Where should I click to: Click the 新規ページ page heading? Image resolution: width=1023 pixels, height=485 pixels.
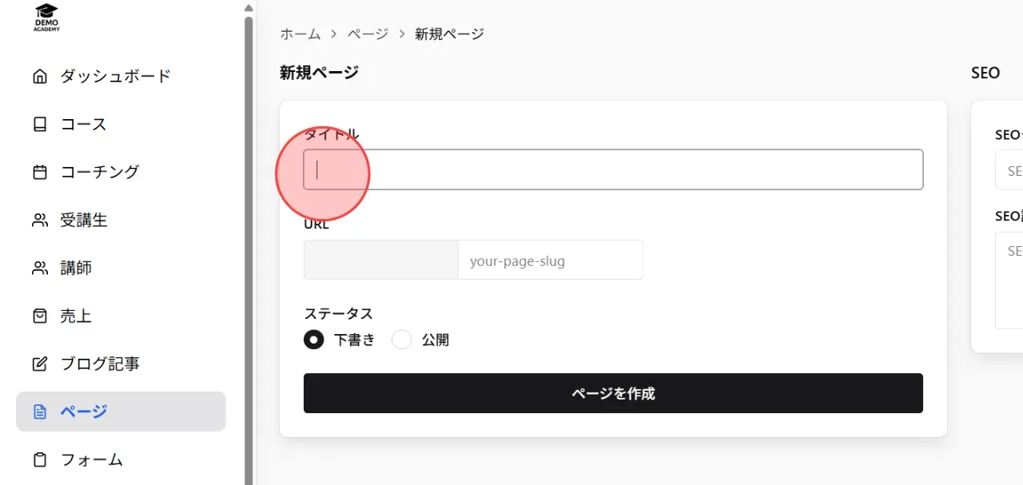319,73
